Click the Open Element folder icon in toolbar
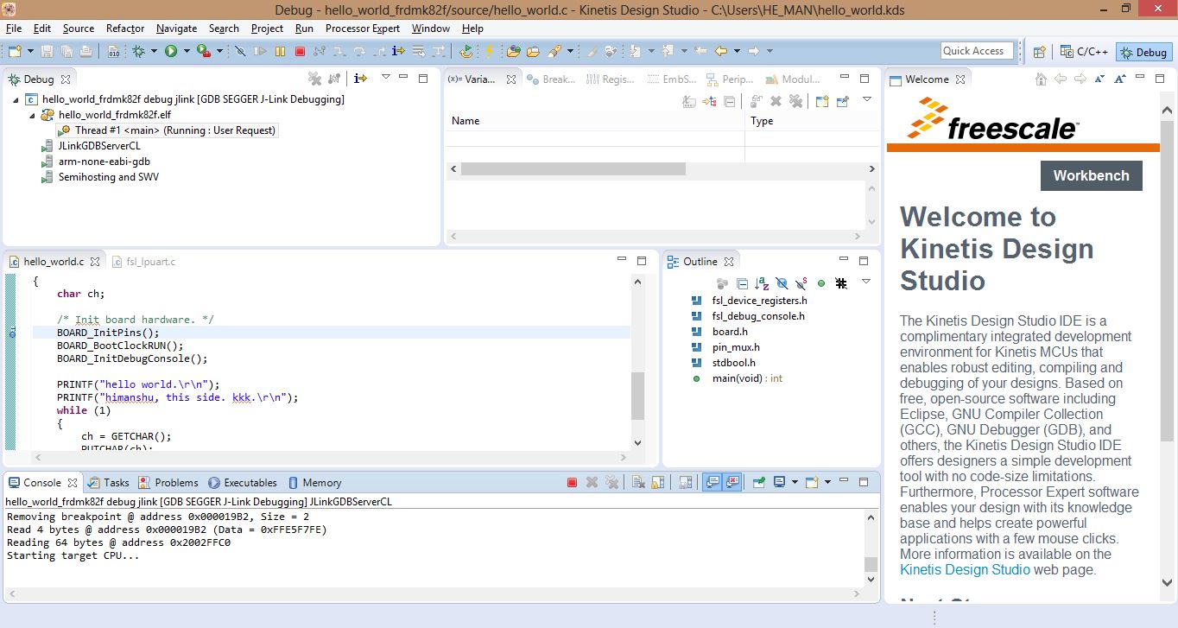The width and height of the screenshot is (1178, 628). [x=513, y=51]
